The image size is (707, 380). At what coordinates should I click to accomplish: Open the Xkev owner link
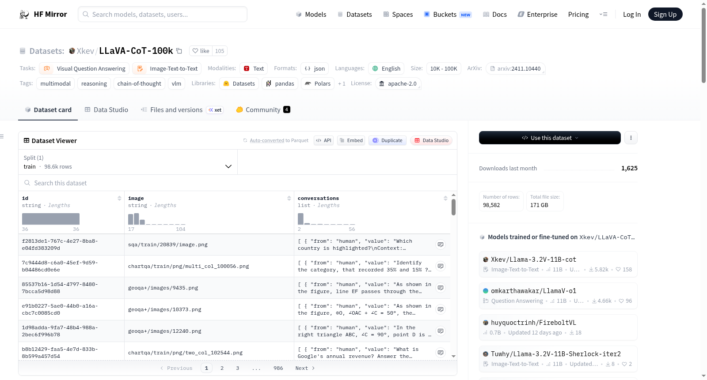[x=85, y=51]
